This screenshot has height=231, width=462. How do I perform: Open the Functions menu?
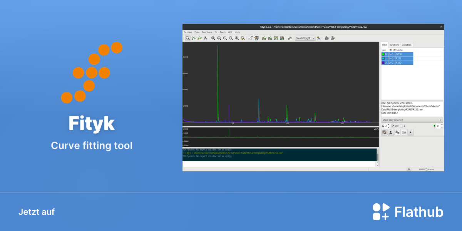[207, 32]
